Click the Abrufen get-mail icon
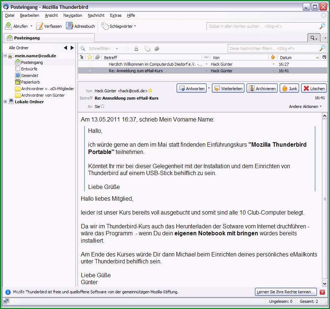The height and width of the screenshot is (309, 330). coord(8,26)
